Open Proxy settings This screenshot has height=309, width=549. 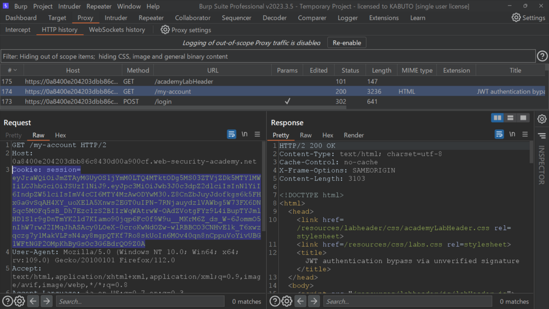pyautogui.click(x=186, y=30)
